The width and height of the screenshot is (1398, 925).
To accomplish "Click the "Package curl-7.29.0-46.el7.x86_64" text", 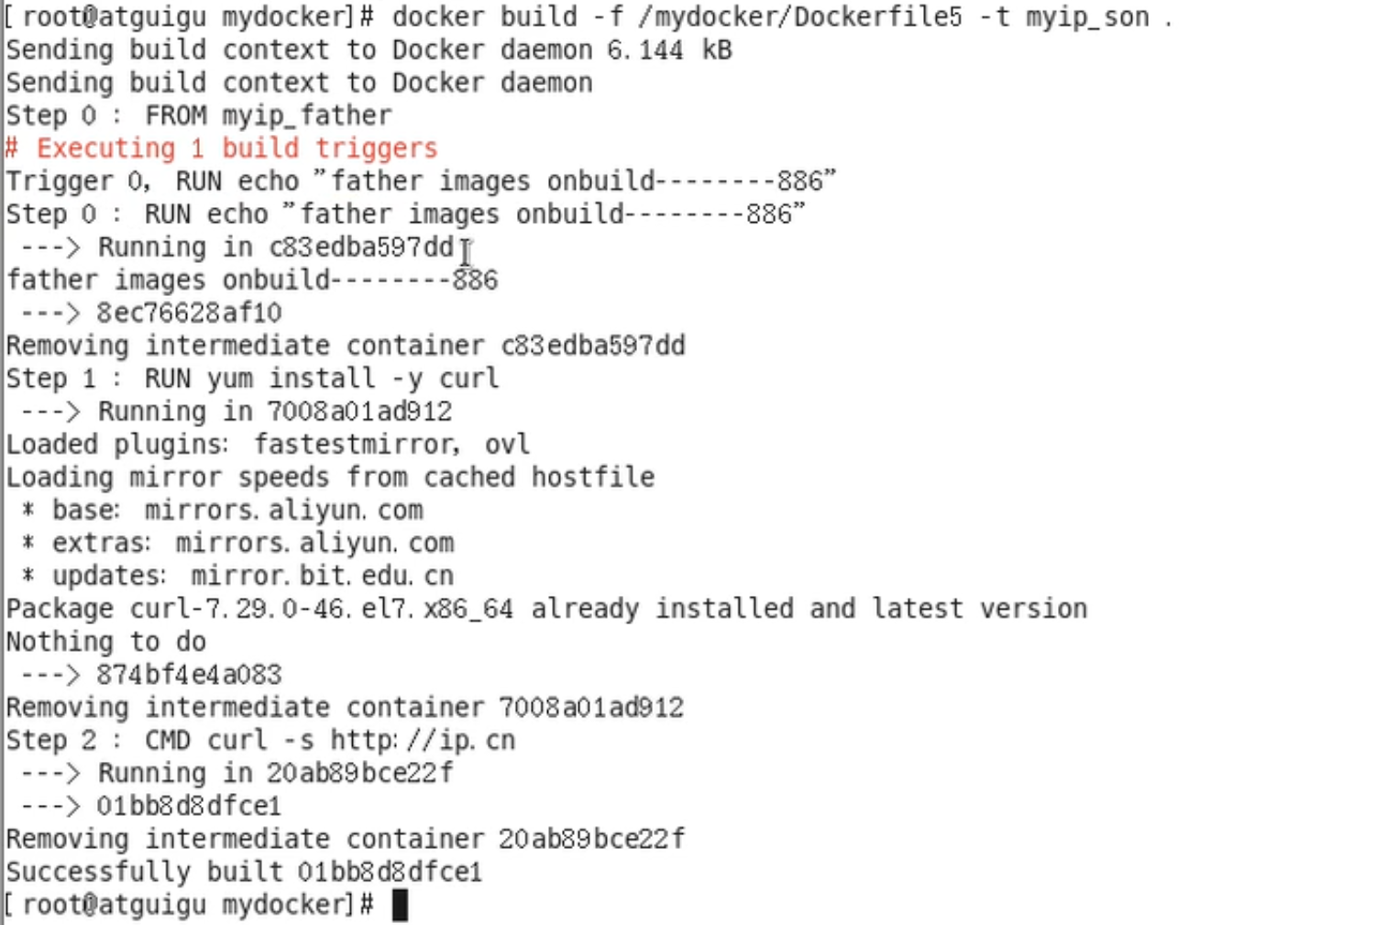I will [259, 609].
